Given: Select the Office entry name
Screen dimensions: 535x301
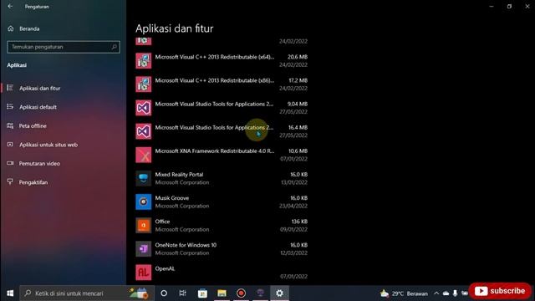Looking at the screenshot, I should (x=162, y=222).
